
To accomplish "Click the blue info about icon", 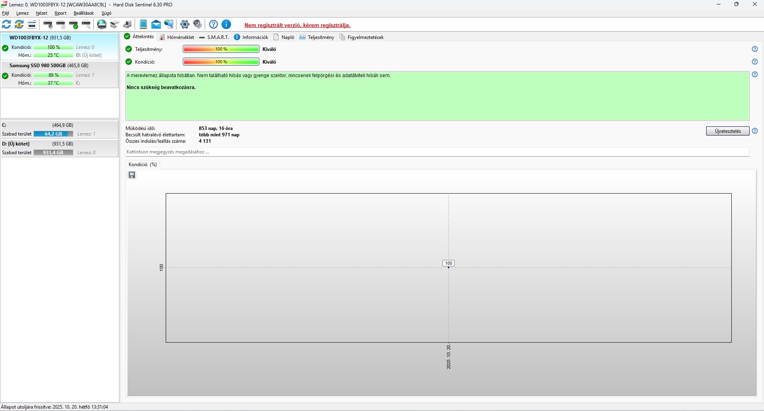I will pos(226,25).
